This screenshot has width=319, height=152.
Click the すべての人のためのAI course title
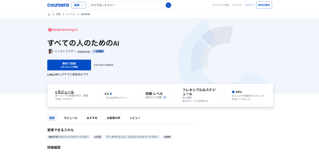83,43
